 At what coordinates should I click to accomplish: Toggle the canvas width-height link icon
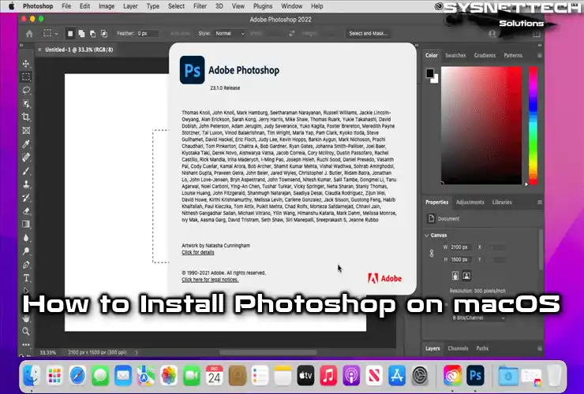pyautogui.click(x=432, y=254)
